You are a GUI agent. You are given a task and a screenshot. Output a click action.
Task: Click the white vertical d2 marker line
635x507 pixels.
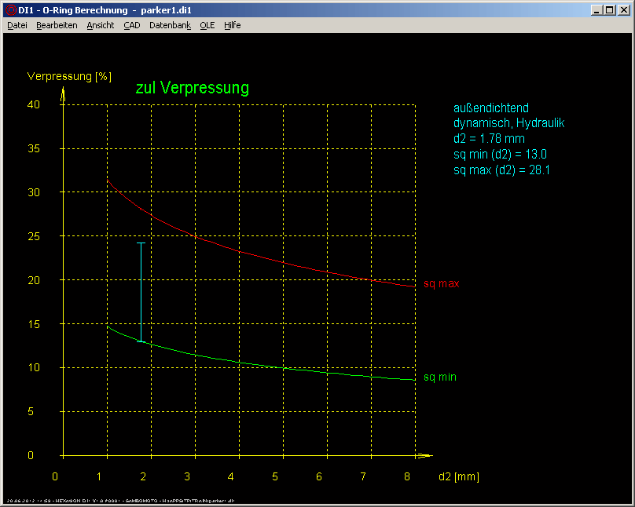coord(141,290)
